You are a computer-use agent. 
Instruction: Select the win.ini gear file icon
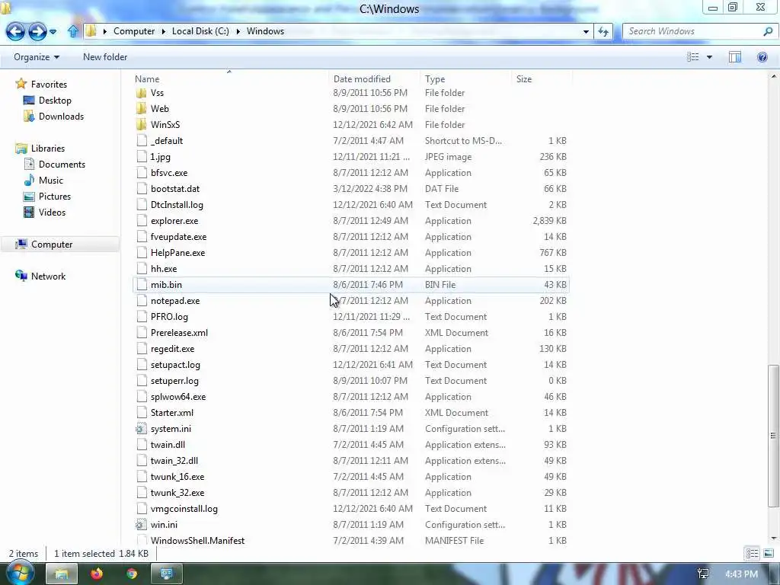pyautogui.click(x=141, y=525)
